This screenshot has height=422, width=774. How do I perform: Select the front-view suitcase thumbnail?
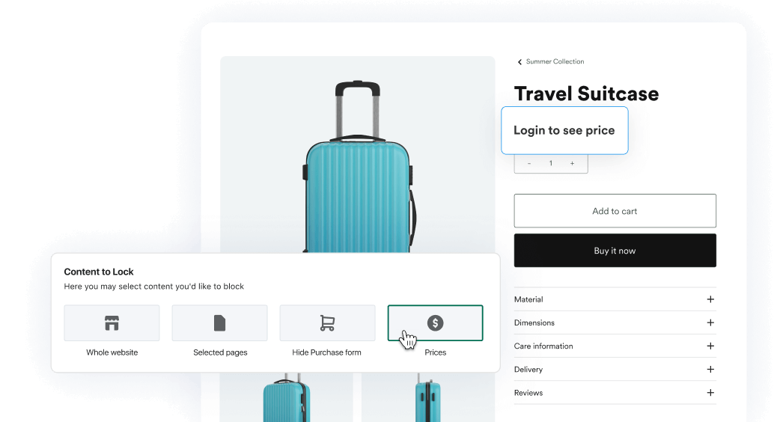coord(286,397)
